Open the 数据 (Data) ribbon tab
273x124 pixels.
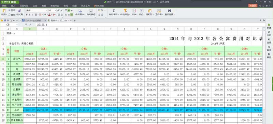click(x=44, y=6)
